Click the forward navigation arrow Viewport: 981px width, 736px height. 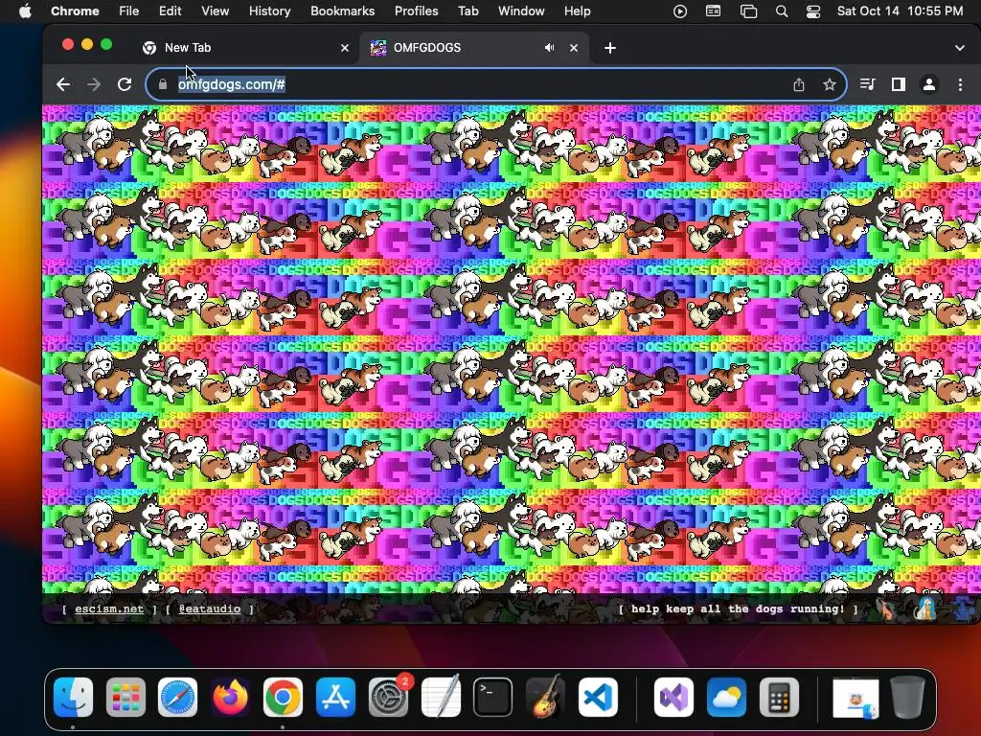(94, 84)
